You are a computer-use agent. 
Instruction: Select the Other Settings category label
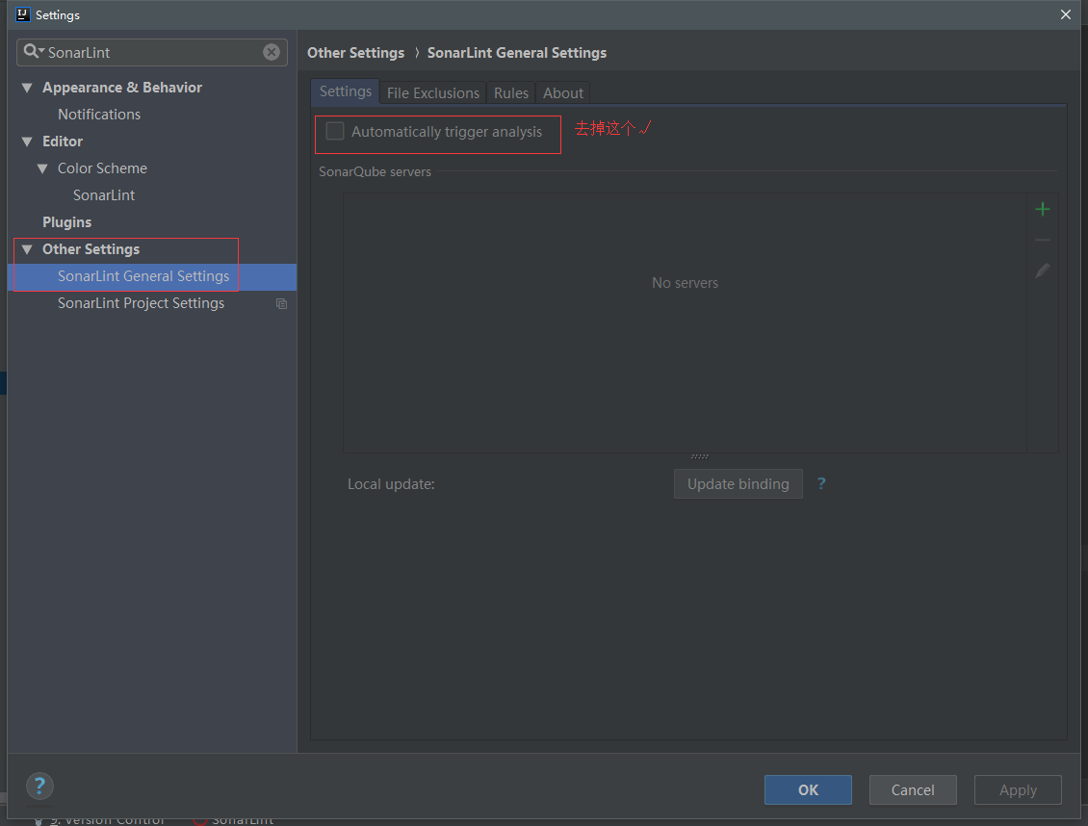[91, 249]
